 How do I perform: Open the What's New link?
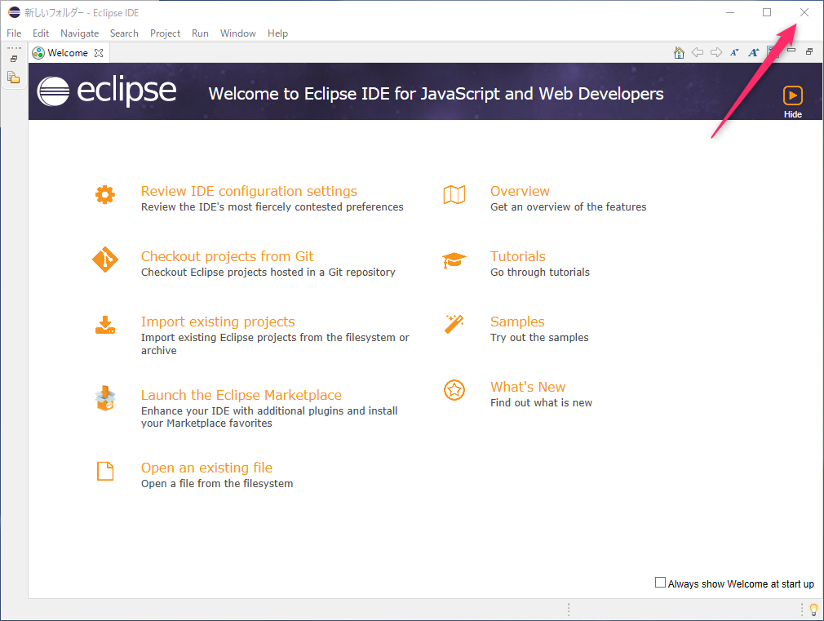tap(528, 387)
